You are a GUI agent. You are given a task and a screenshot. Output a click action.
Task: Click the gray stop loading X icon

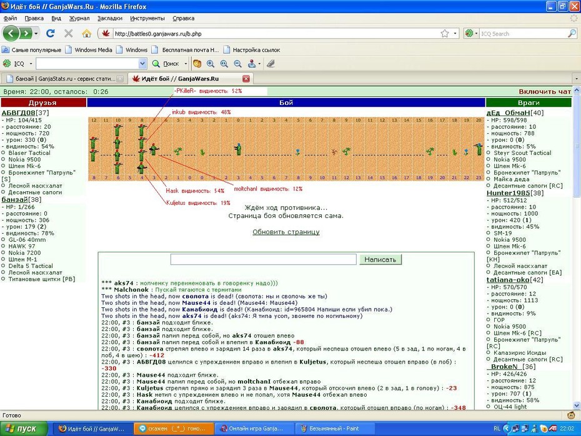click(69, 33)
